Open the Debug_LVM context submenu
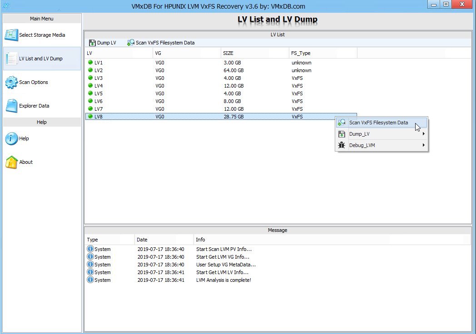476x334 pixels. pos(382,145)
